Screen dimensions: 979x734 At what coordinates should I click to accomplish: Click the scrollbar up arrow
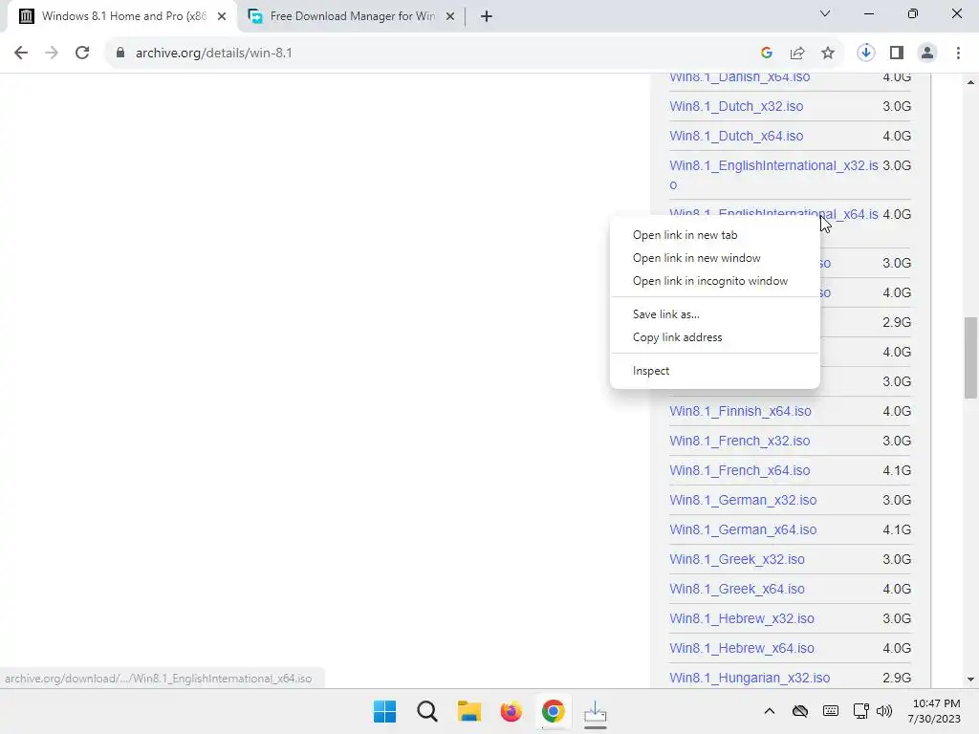point(970,82)
